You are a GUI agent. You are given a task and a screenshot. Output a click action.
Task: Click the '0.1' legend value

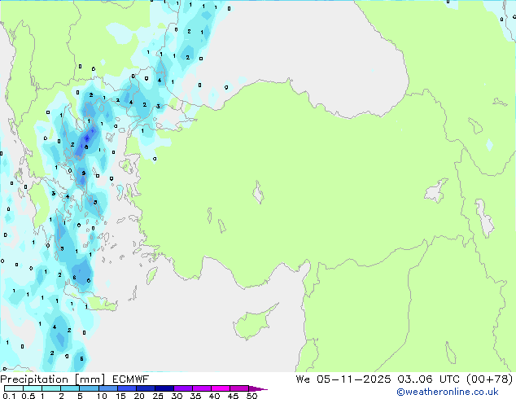[9, 396]
